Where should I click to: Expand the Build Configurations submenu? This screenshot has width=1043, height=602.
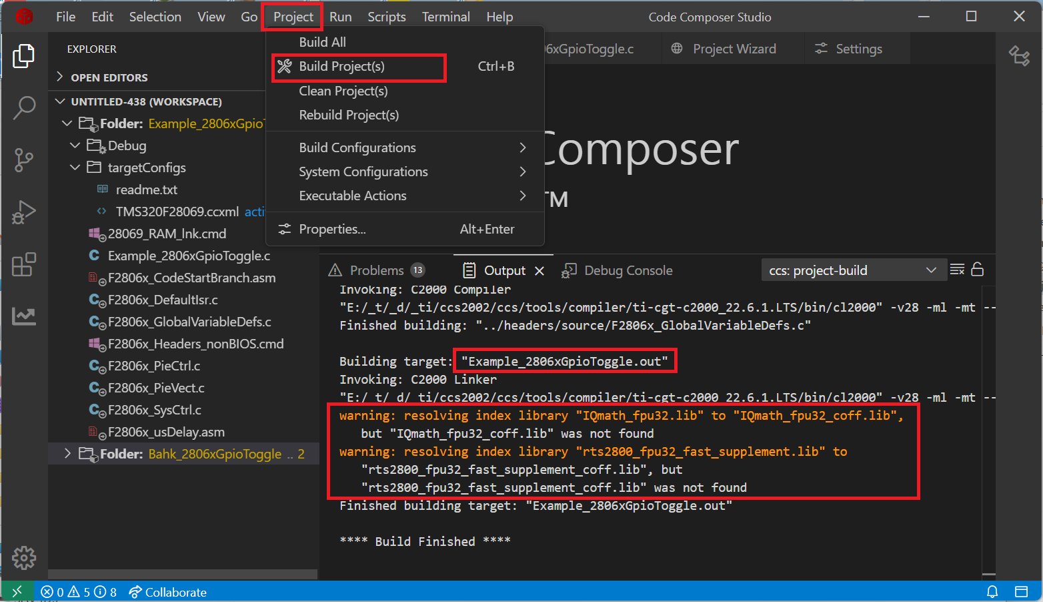click(405, 147)
